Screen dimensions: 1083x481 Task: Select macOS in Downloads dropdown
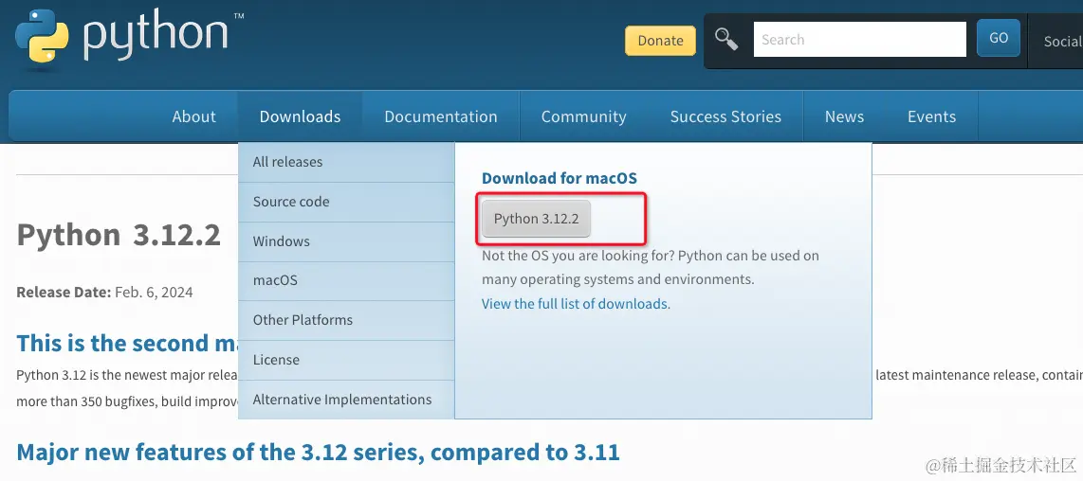346,281
